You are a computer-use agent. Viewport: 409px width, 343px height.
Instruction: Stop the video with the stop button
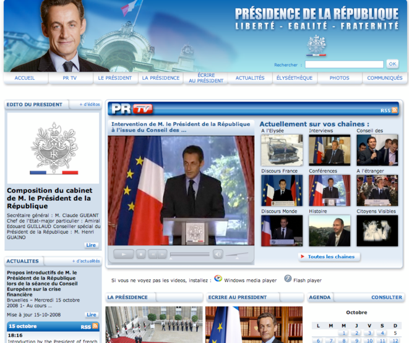(x=141, y=254)
